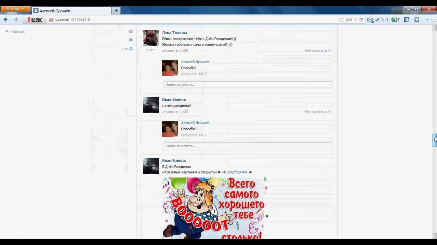Open the address bar history dropdown arrow
This screenshot has height=245, width=437.
pos(356,20)
